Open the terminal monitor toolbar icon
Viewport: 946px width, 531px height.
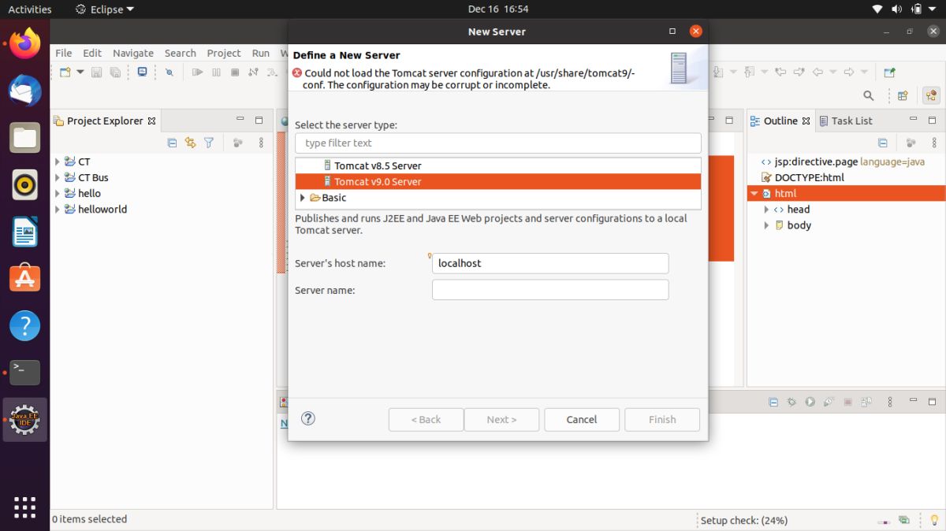pyautogui.click(x=143, y=72)
